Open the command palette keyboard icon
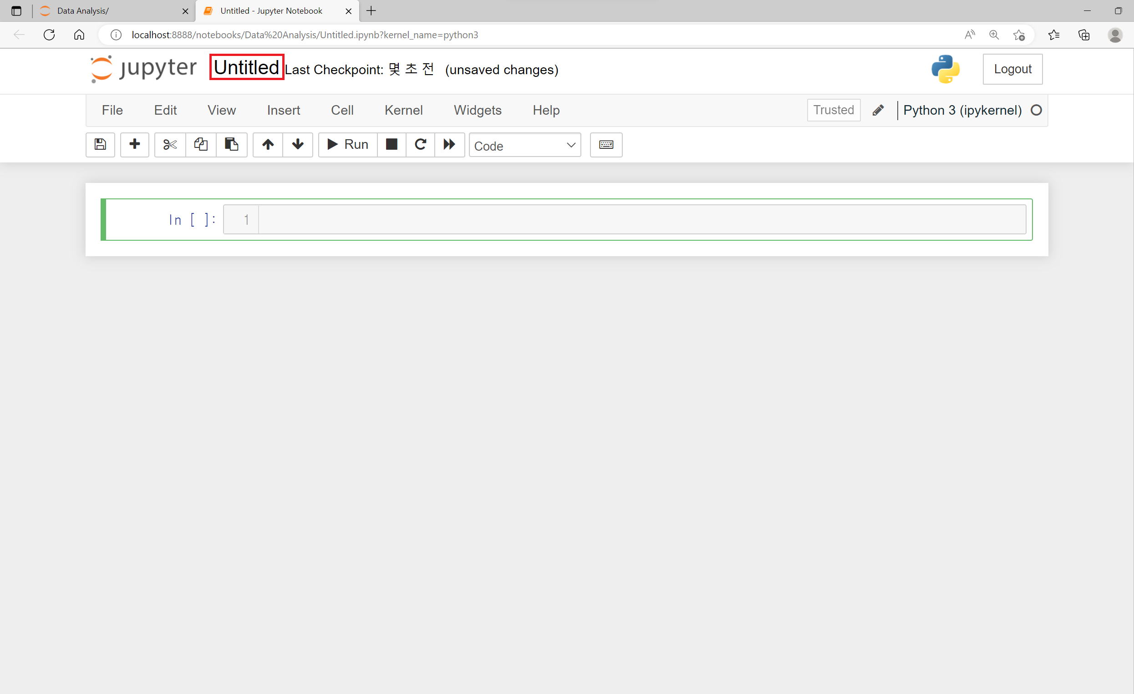 (x=605, y=145)
